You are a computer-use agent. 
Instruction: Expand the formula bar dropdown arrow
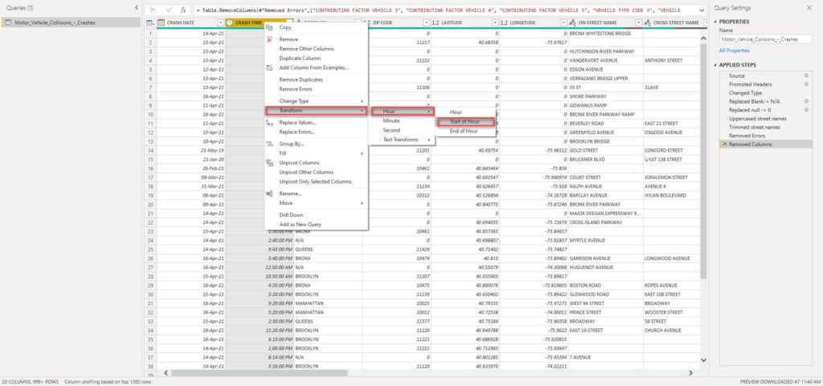(x=702, y=10)
